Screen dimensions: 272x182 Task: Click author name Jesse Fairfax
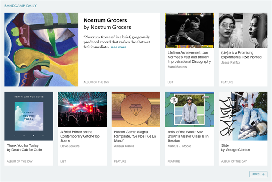(x=231, y=63)
